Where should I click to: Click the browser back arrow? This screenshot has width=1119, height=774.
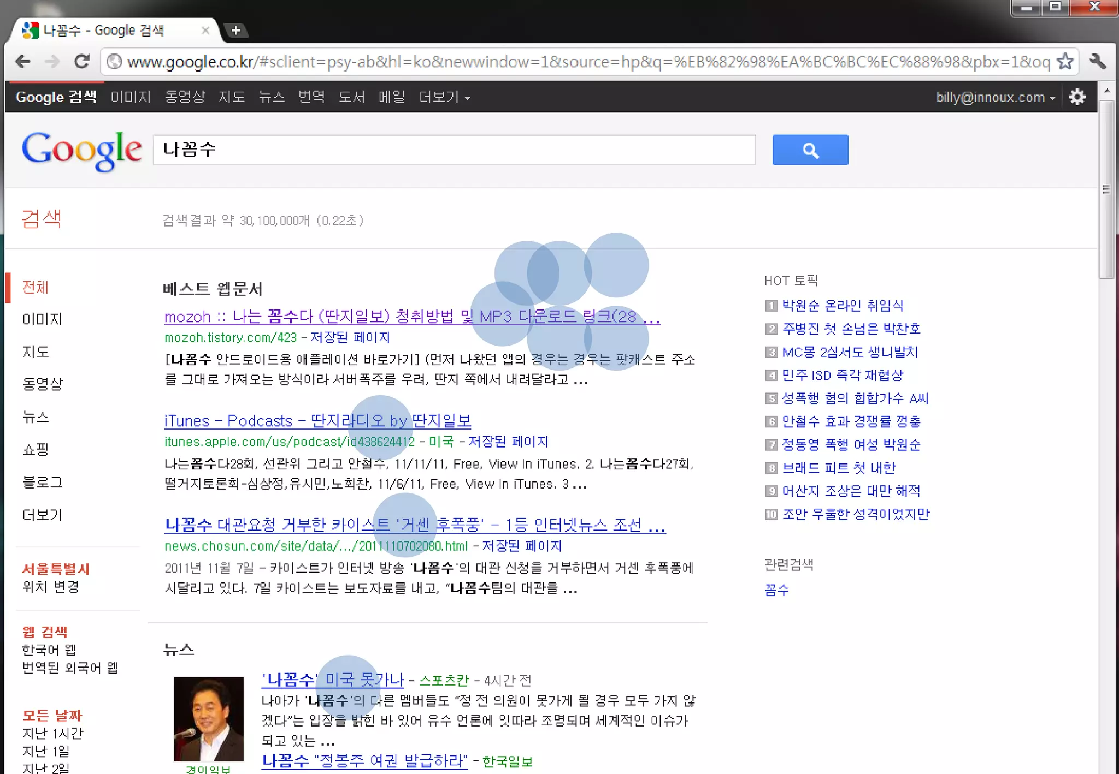23,62
